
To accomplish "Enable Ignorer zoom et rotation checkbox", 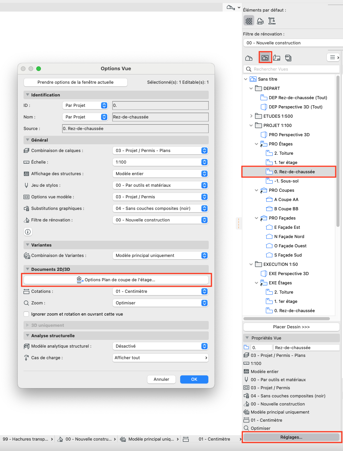I will [26, 314].
